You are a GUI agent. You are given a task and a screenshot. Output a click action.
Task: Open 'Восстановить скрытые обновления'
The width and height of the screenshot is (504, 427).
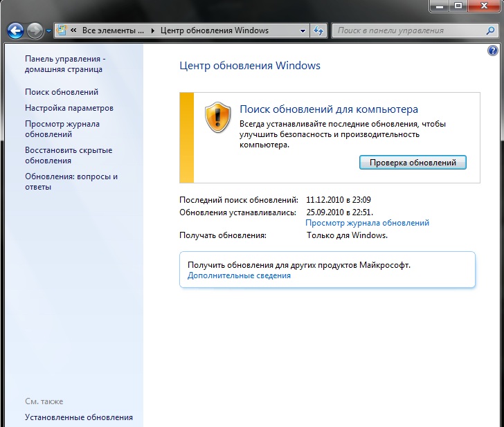pos(69,155)
